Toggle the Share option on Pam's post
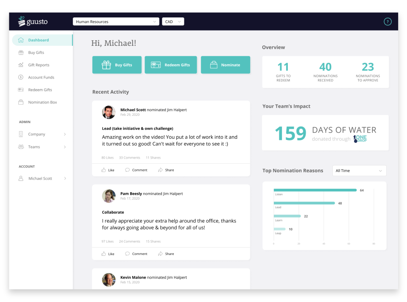Image resolution: width=407 pixels, height=302 pixels. tap(166, 253)
